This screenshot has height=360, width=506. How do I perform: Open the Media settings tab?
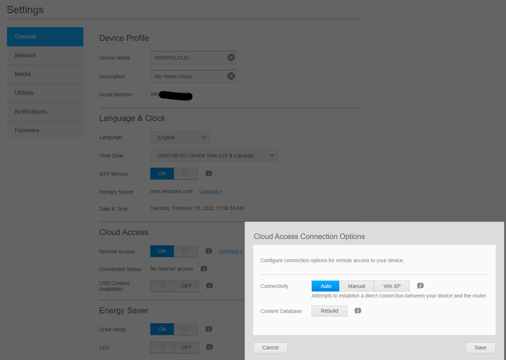click(x=45, y=74)
